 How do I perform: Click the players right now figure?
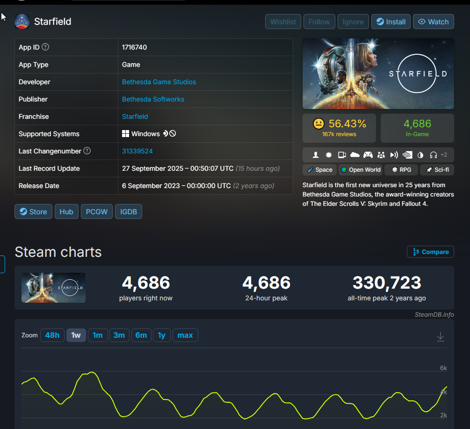click(146, 283)
